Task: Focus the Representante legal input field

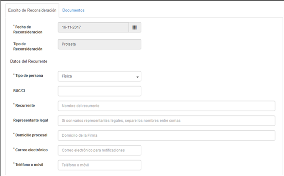Action: click(x=167, y=121)
